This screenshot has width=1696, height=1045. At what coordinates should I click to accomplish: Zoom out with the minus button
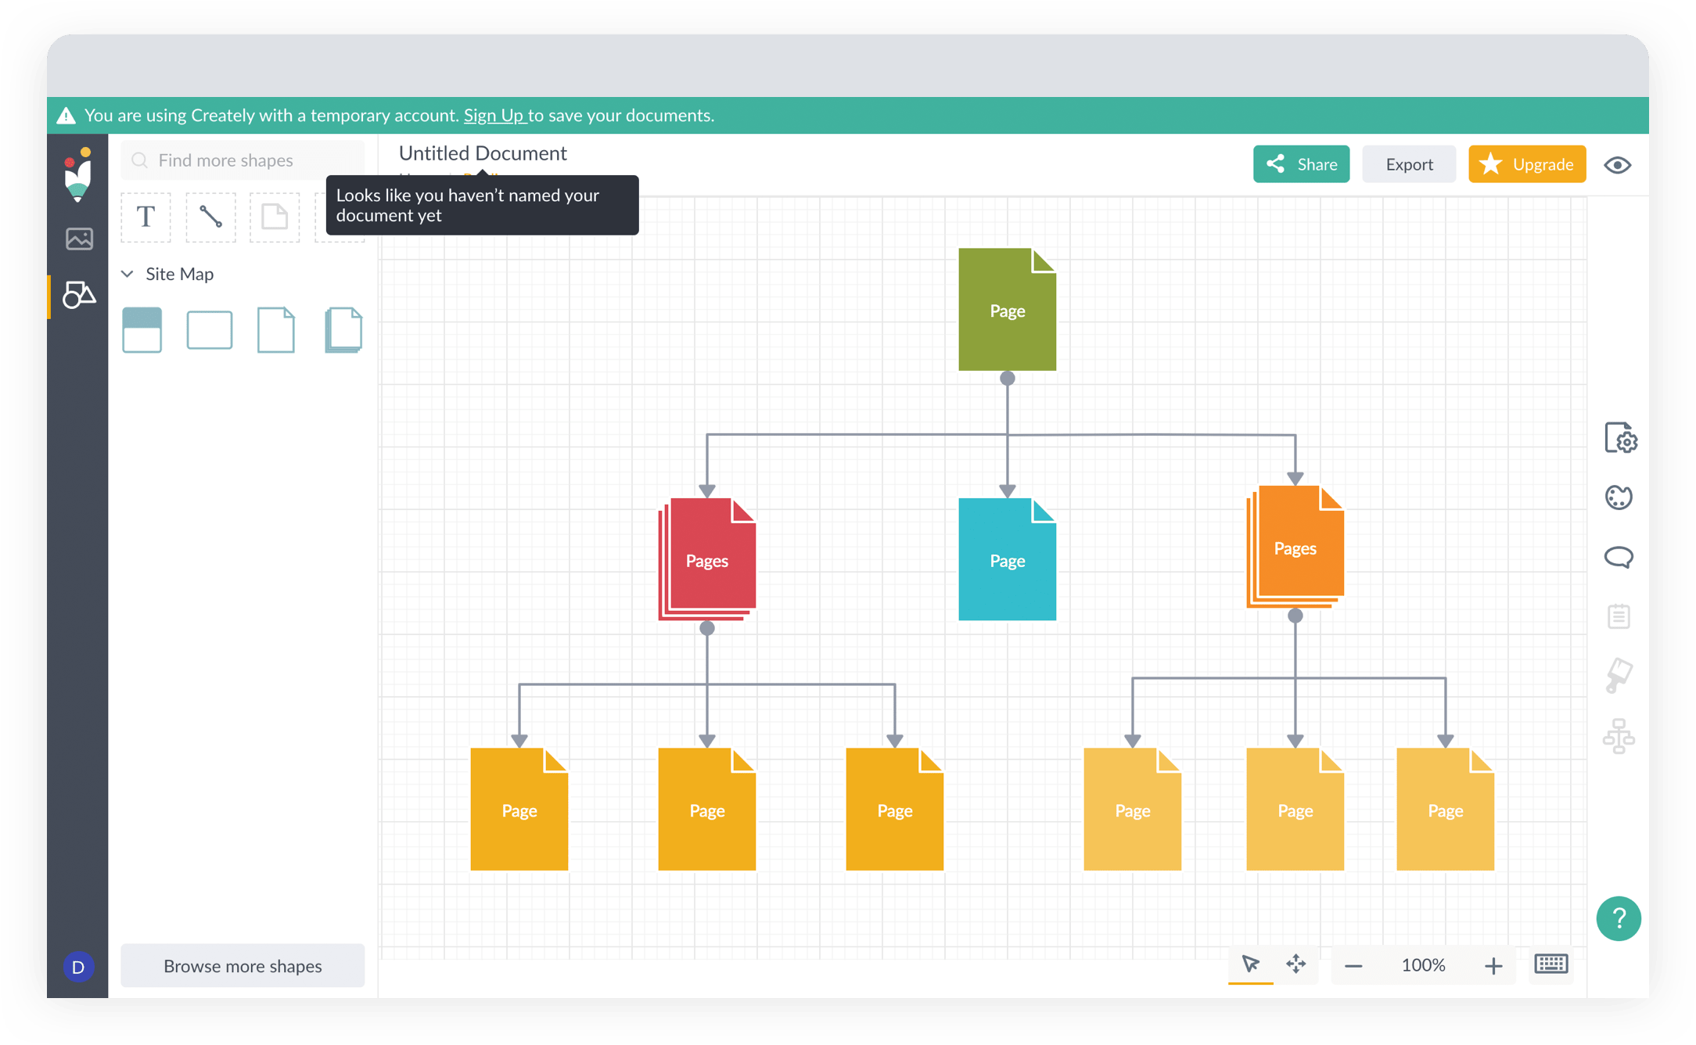[x=1353, y=966]
